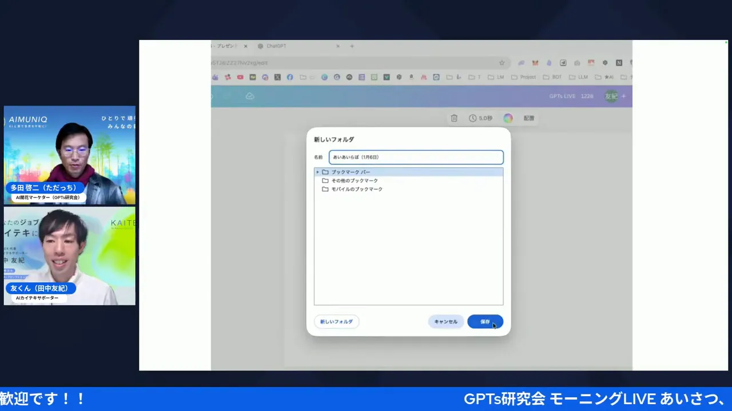This screenshot has width=732, height=411.
Task: Expand the ブックマーク バー disclosure triangle
Action: (x=317, y=172)
